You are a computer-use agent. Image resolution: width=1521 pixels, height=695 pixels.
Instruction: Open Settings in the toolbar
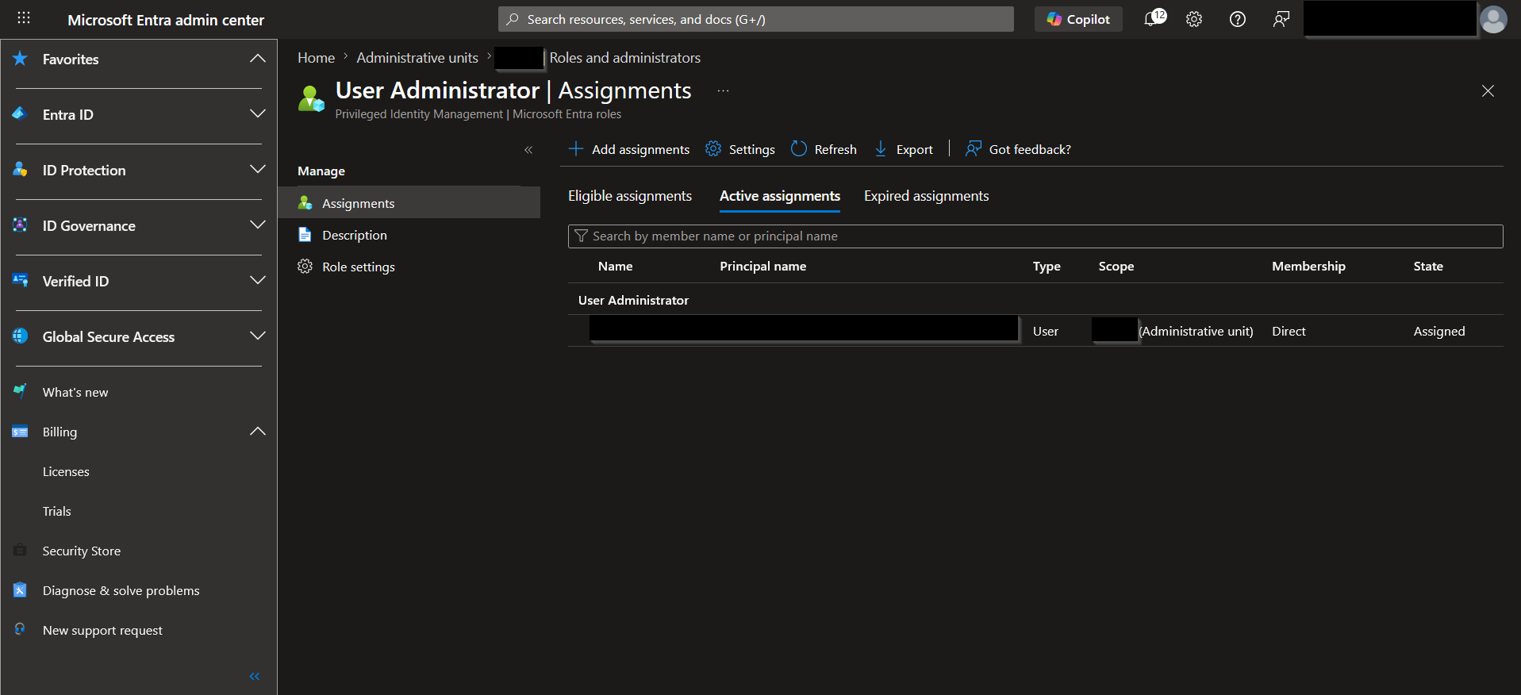(x=740, y=149)
